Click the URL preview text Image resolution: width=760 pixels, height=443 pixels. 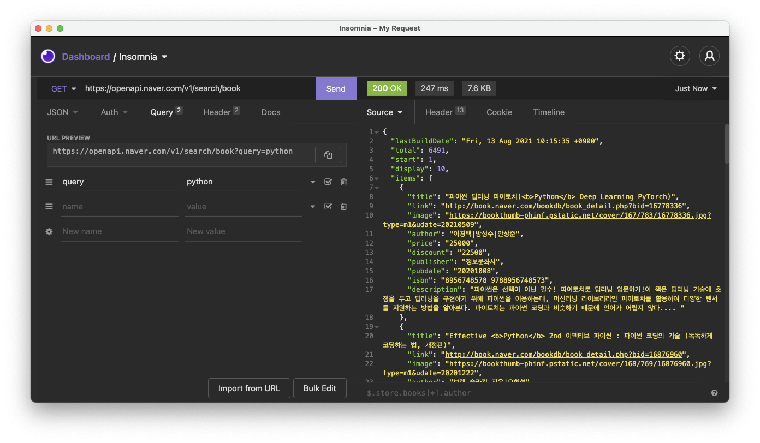click(x=173, y=152)
